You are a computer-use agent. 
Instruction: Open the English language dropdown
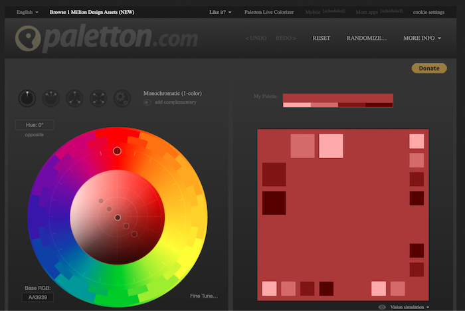pos(27,12)
